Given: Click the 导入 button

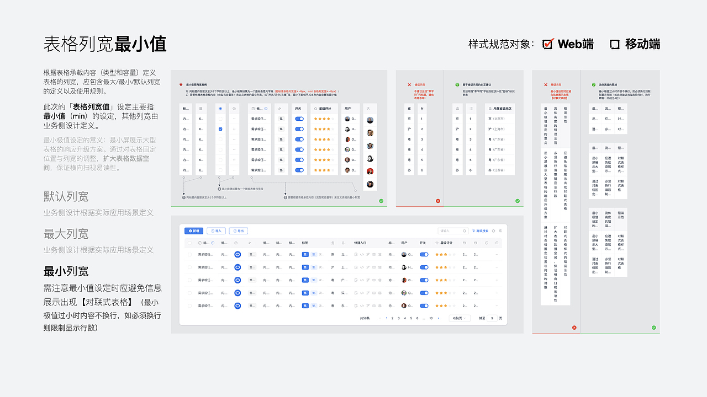Looking at the screenshot, I should coord(217,231).
